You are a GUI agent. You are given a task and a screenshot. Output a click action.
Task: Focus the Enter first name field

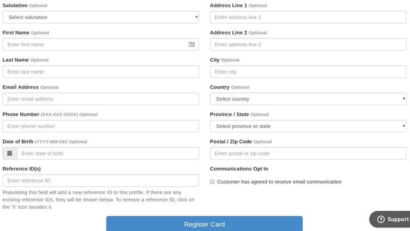tap(101, 45)
